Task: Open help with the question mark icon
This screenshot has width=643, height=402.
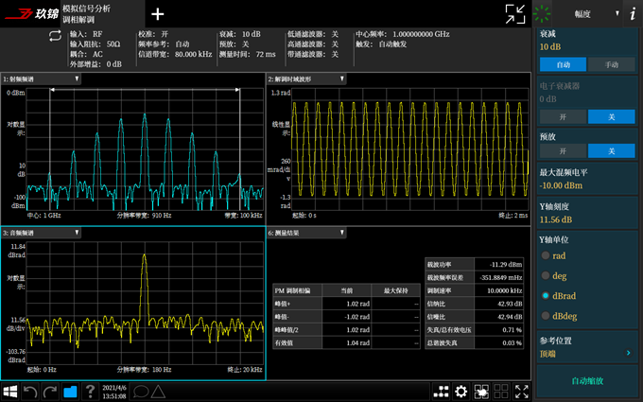Action: pos(90,392)
